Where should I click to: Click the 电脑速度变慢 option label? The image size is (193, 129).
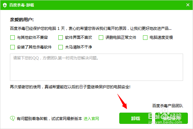pos(161,38)
